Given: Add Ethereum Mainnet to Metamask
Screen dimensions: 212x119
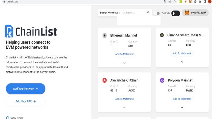Looking at the screenshot, I should tap(124, 54).
